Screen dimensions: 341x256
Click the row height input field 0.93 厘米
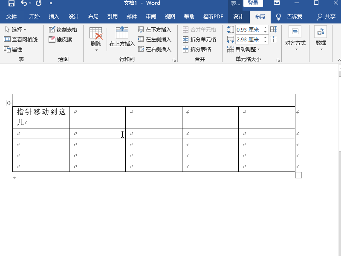tap(249, 29)
